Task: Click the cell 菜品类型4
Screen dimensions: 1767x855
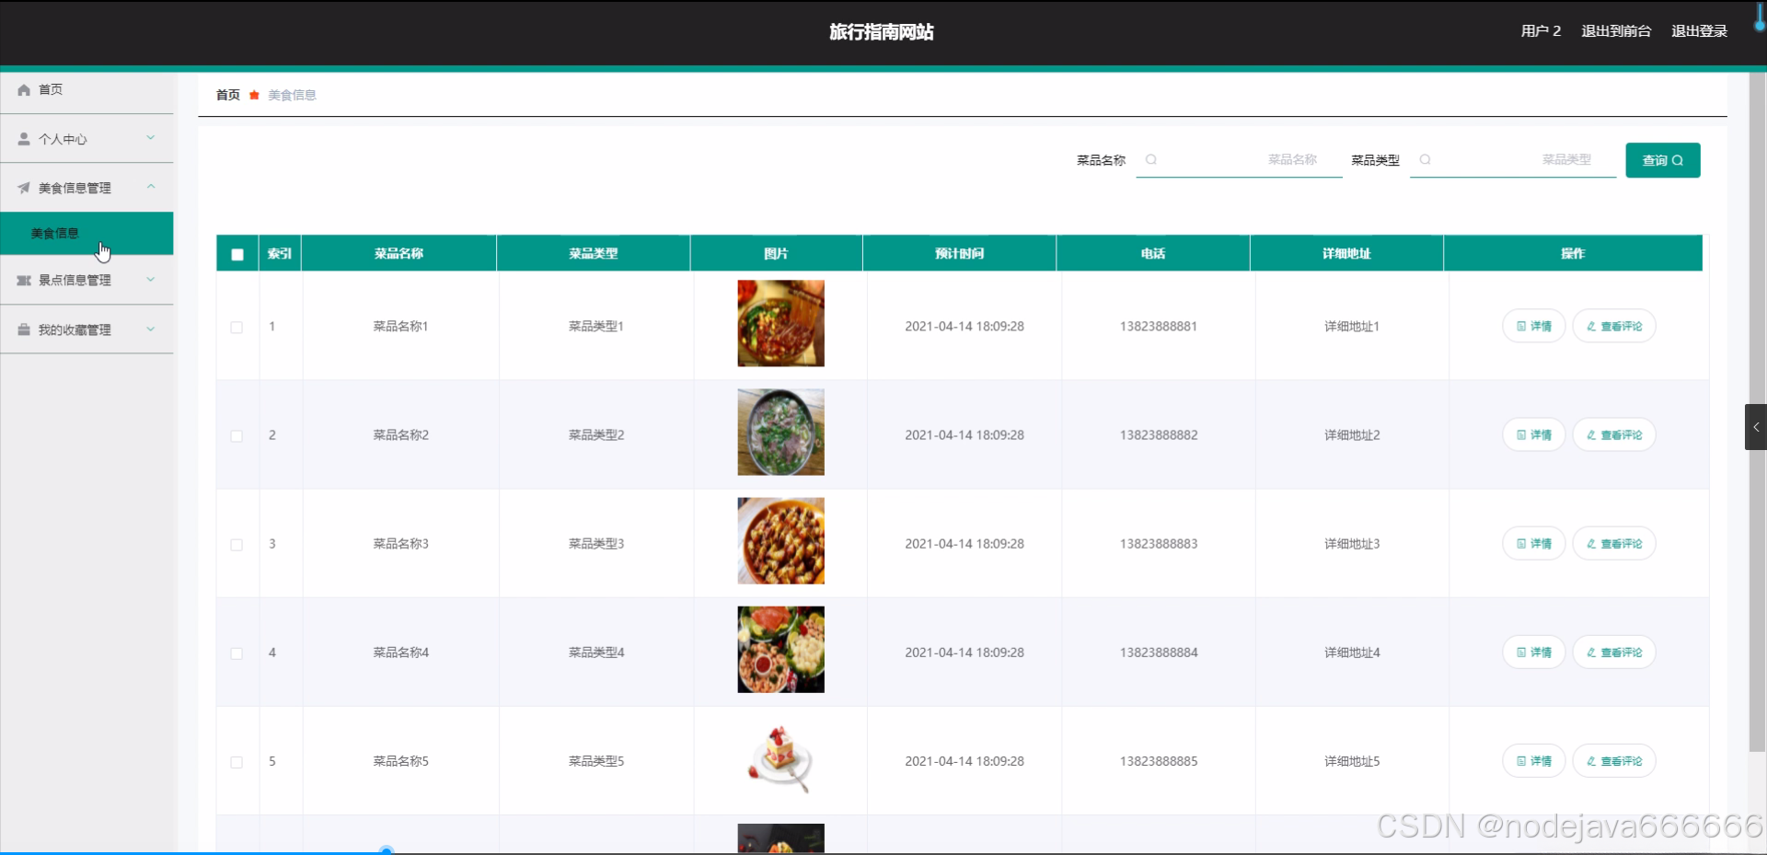Action: coord(596,652)
